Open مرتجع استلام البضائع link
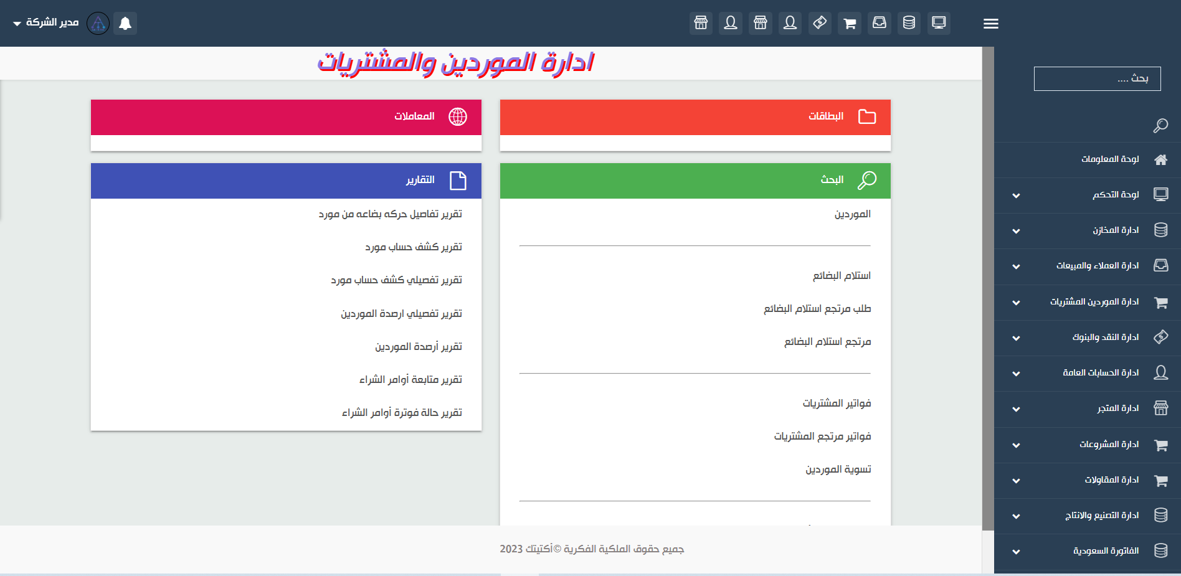 click(827, 341)
